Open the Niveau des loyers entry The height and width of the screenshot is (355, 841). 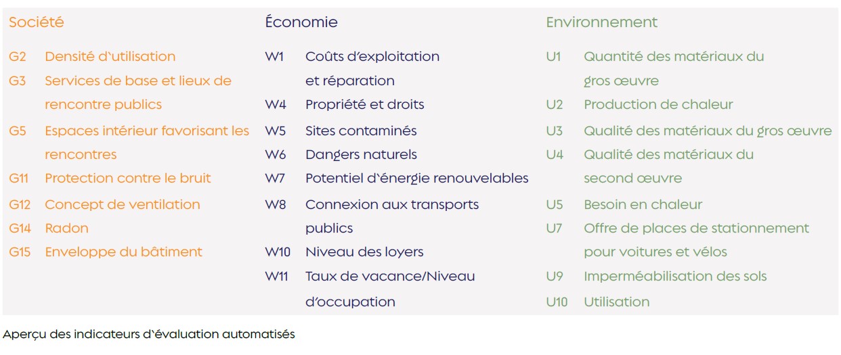[x=364, y=252]
